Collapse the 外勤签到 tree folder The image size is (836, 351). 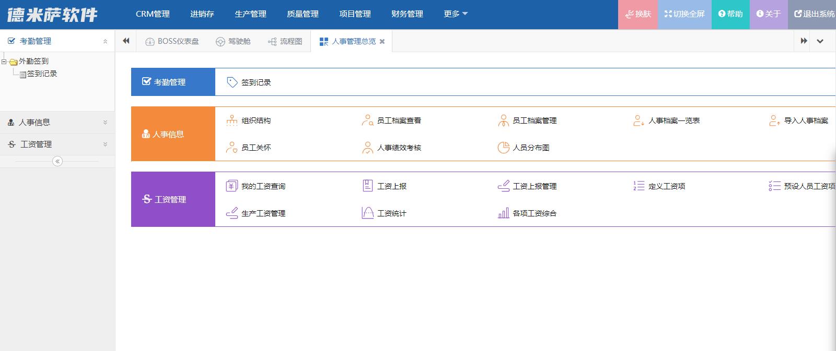[4, 62]
